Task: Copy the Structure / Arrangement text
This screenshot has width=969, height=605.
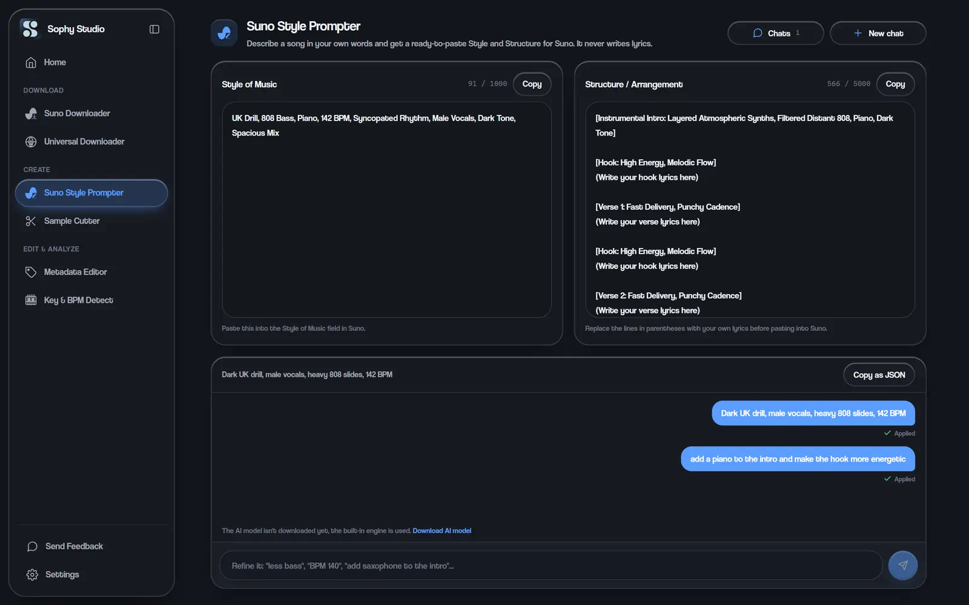Action: [895, 84]
